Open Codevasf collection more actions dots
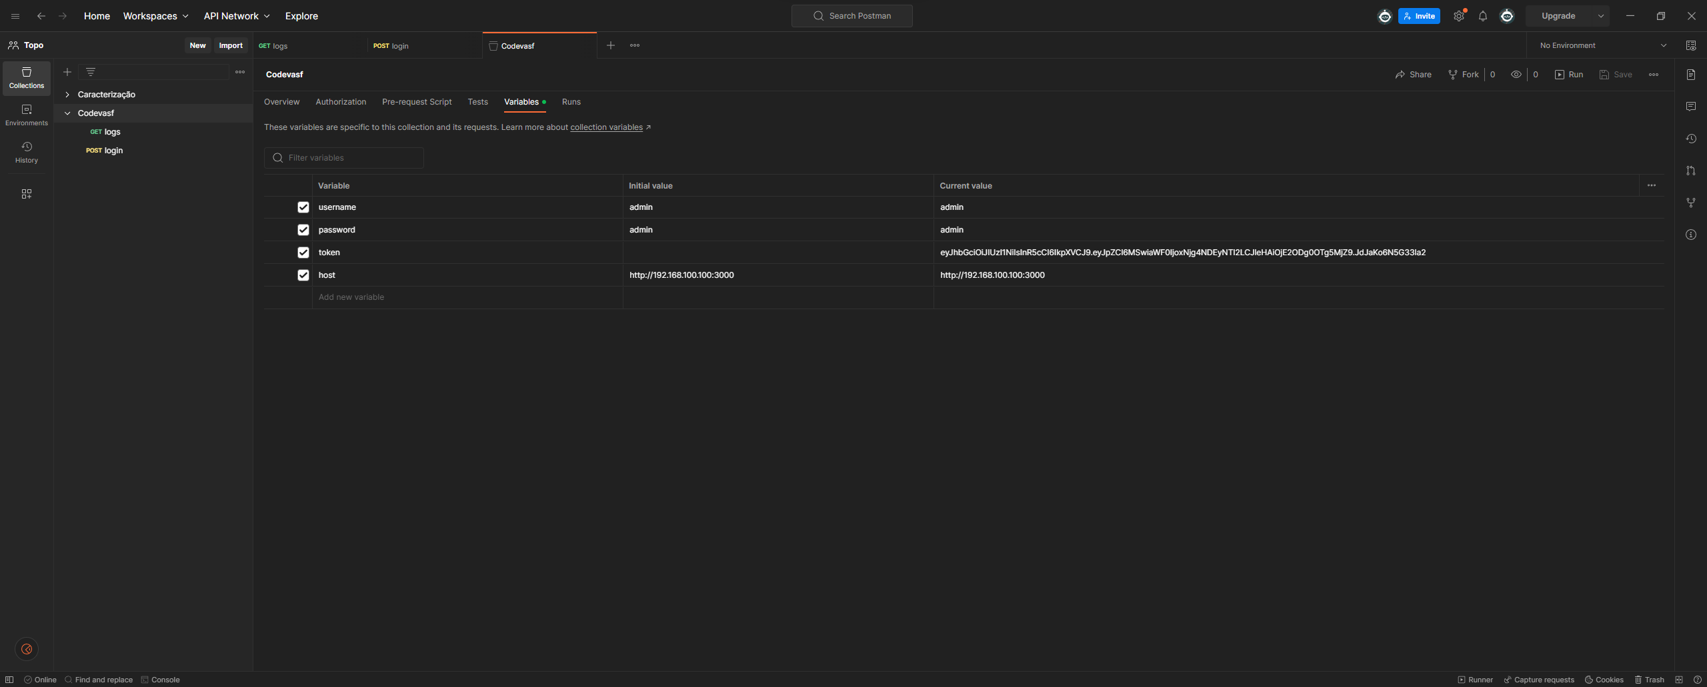Image resolution: width=1707 pixels, height=687 pixels. [1654, 75]
